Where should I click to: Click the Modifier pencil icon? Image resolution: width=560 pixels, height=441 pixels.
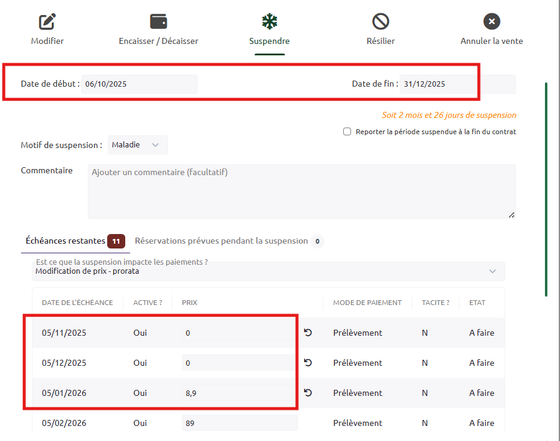pos(47,22)
